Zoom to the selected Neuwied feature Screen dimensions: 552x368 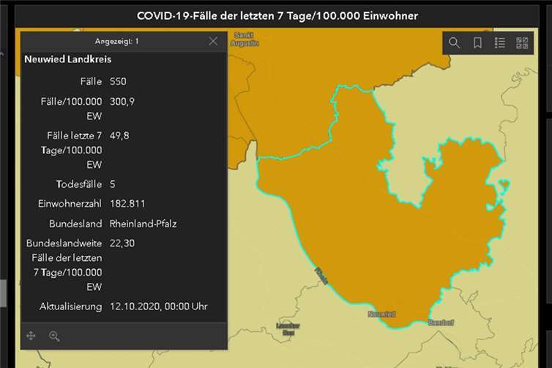pyautogui.click(x=54, y=336)
